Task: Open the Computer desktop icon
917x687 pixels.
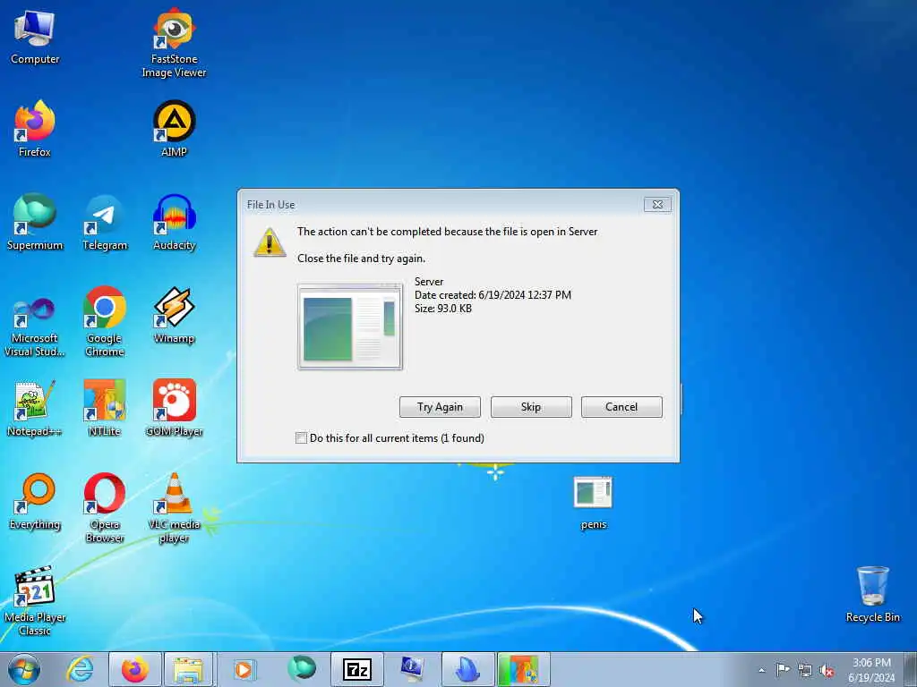Action: pyautogui.click(x=35, y=38)
